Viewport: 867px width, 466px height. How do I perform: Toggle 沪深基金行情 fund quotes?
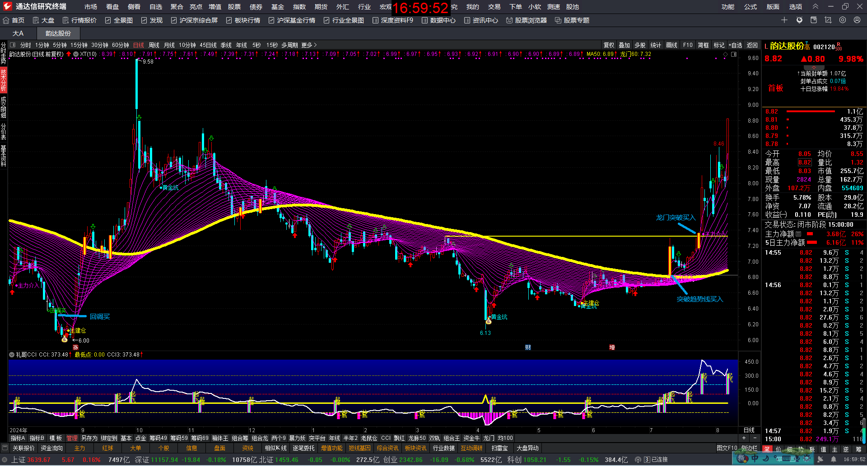pyautogui.click(x=292, y=20)
